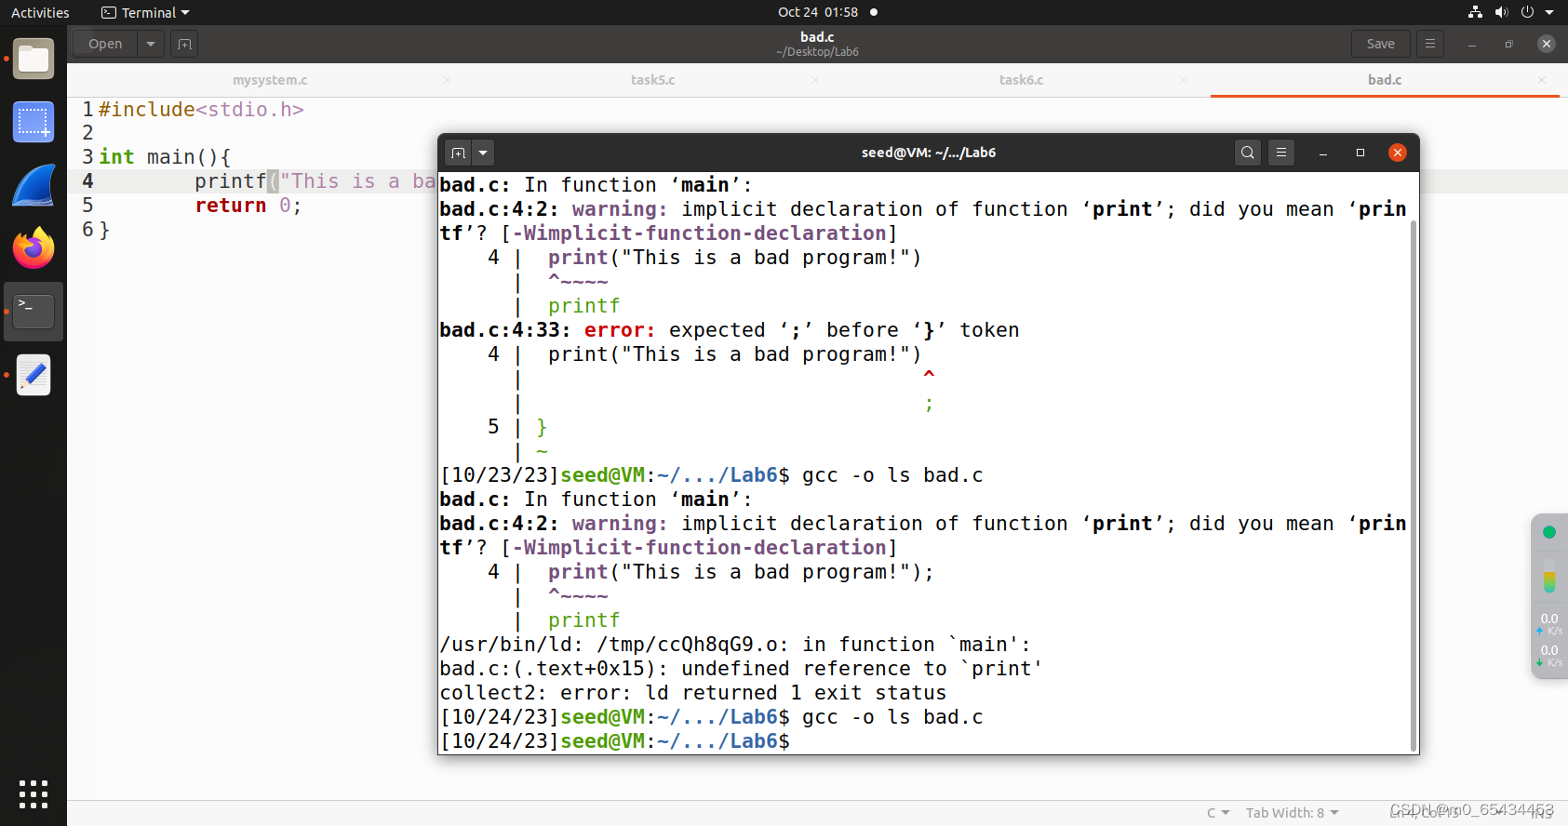Close the task6.c tab
1568x826 pixels.
click(x=1184, y=80)
